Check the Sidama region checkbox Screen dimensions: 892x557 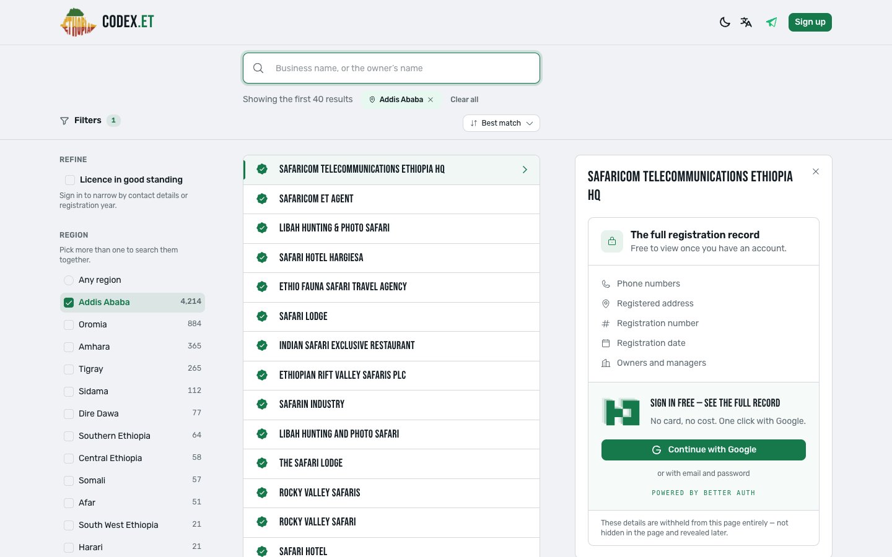(69, 392)
